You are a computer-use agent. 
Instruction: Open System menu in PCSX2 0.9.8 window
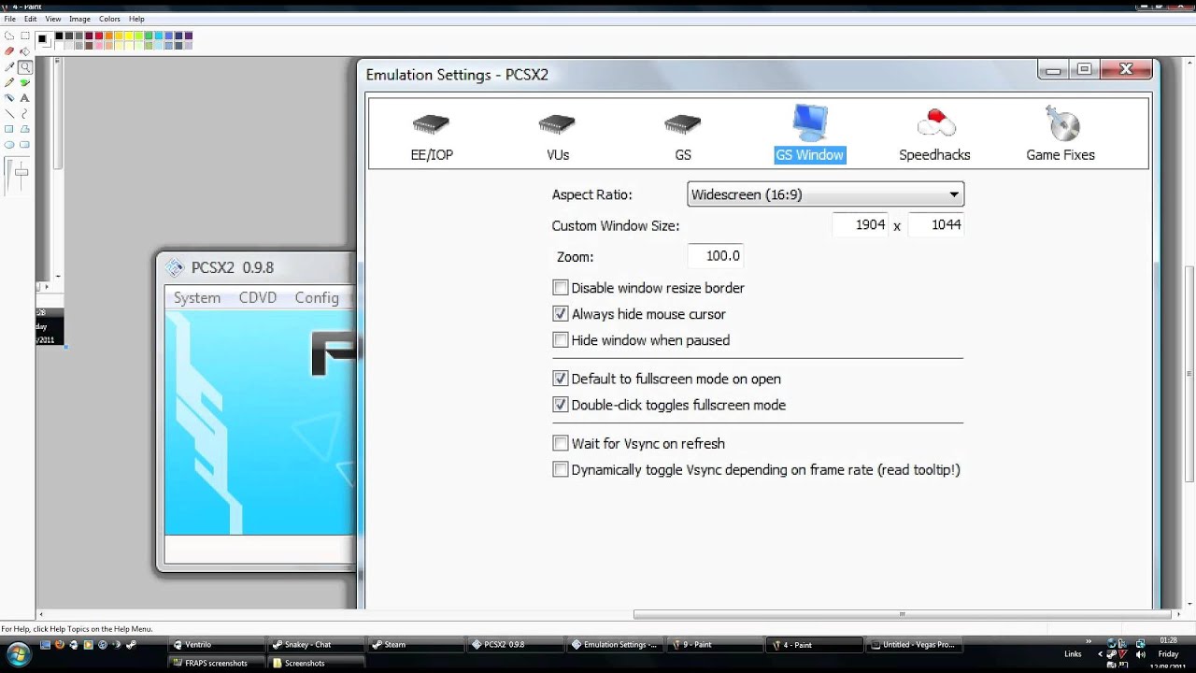197,297
